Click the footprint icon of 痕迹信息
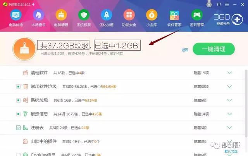248x156 pixels. tap(25, 114)
